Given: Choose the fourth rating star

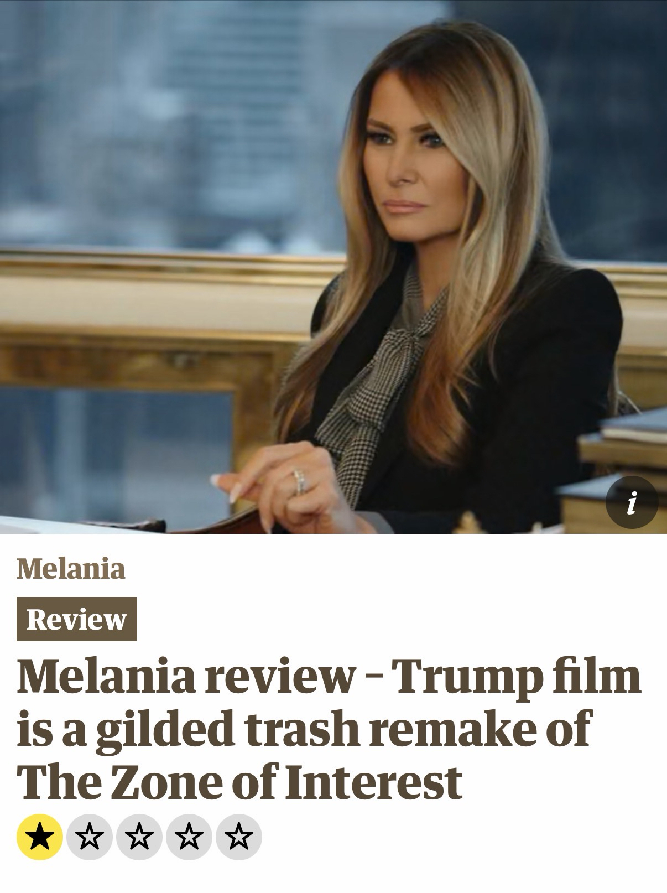Looking at the screenshot, I should click(189, 837).
